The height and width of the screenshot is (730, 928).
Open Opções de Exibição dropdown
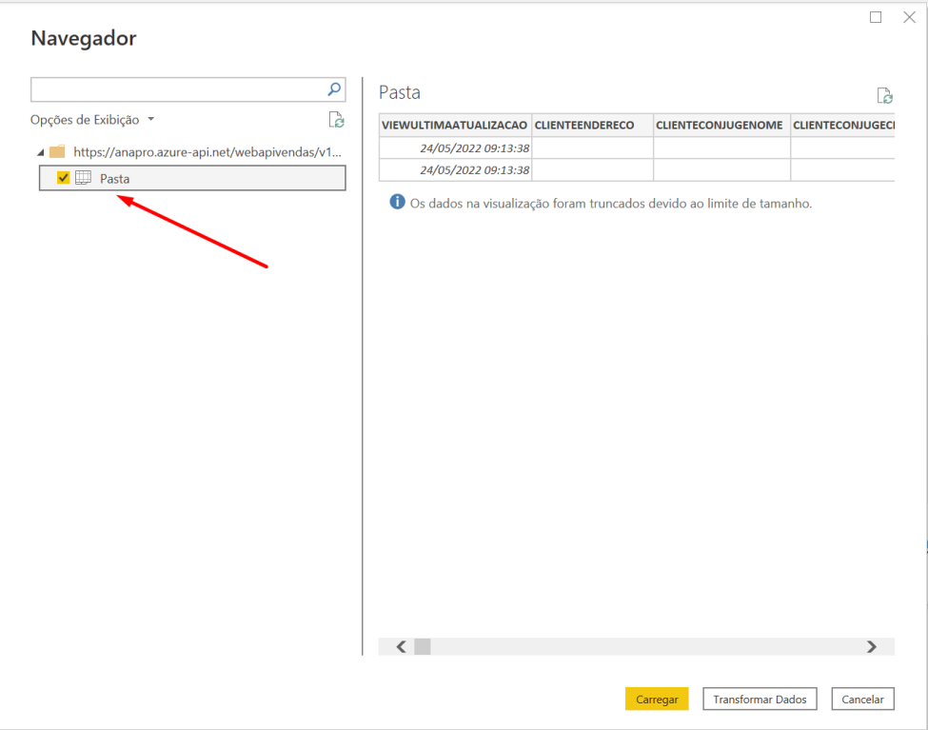pyautogui.click(x=92, y=120)
